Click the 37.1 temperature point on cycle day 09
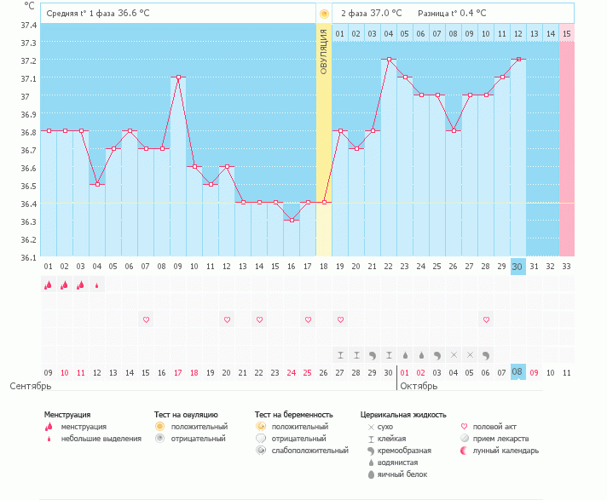 pyautogui.click(x=178, y=78)
